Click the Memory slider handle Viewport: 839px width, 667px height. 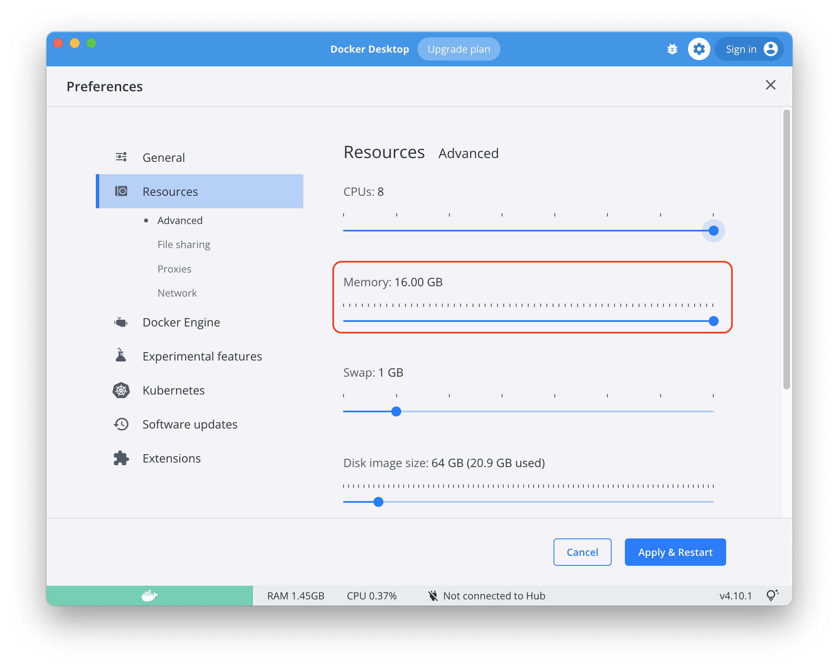713,321
